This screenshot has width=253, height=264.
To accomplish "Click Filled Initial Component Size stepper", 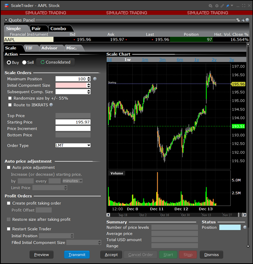I will click(100, 242).
